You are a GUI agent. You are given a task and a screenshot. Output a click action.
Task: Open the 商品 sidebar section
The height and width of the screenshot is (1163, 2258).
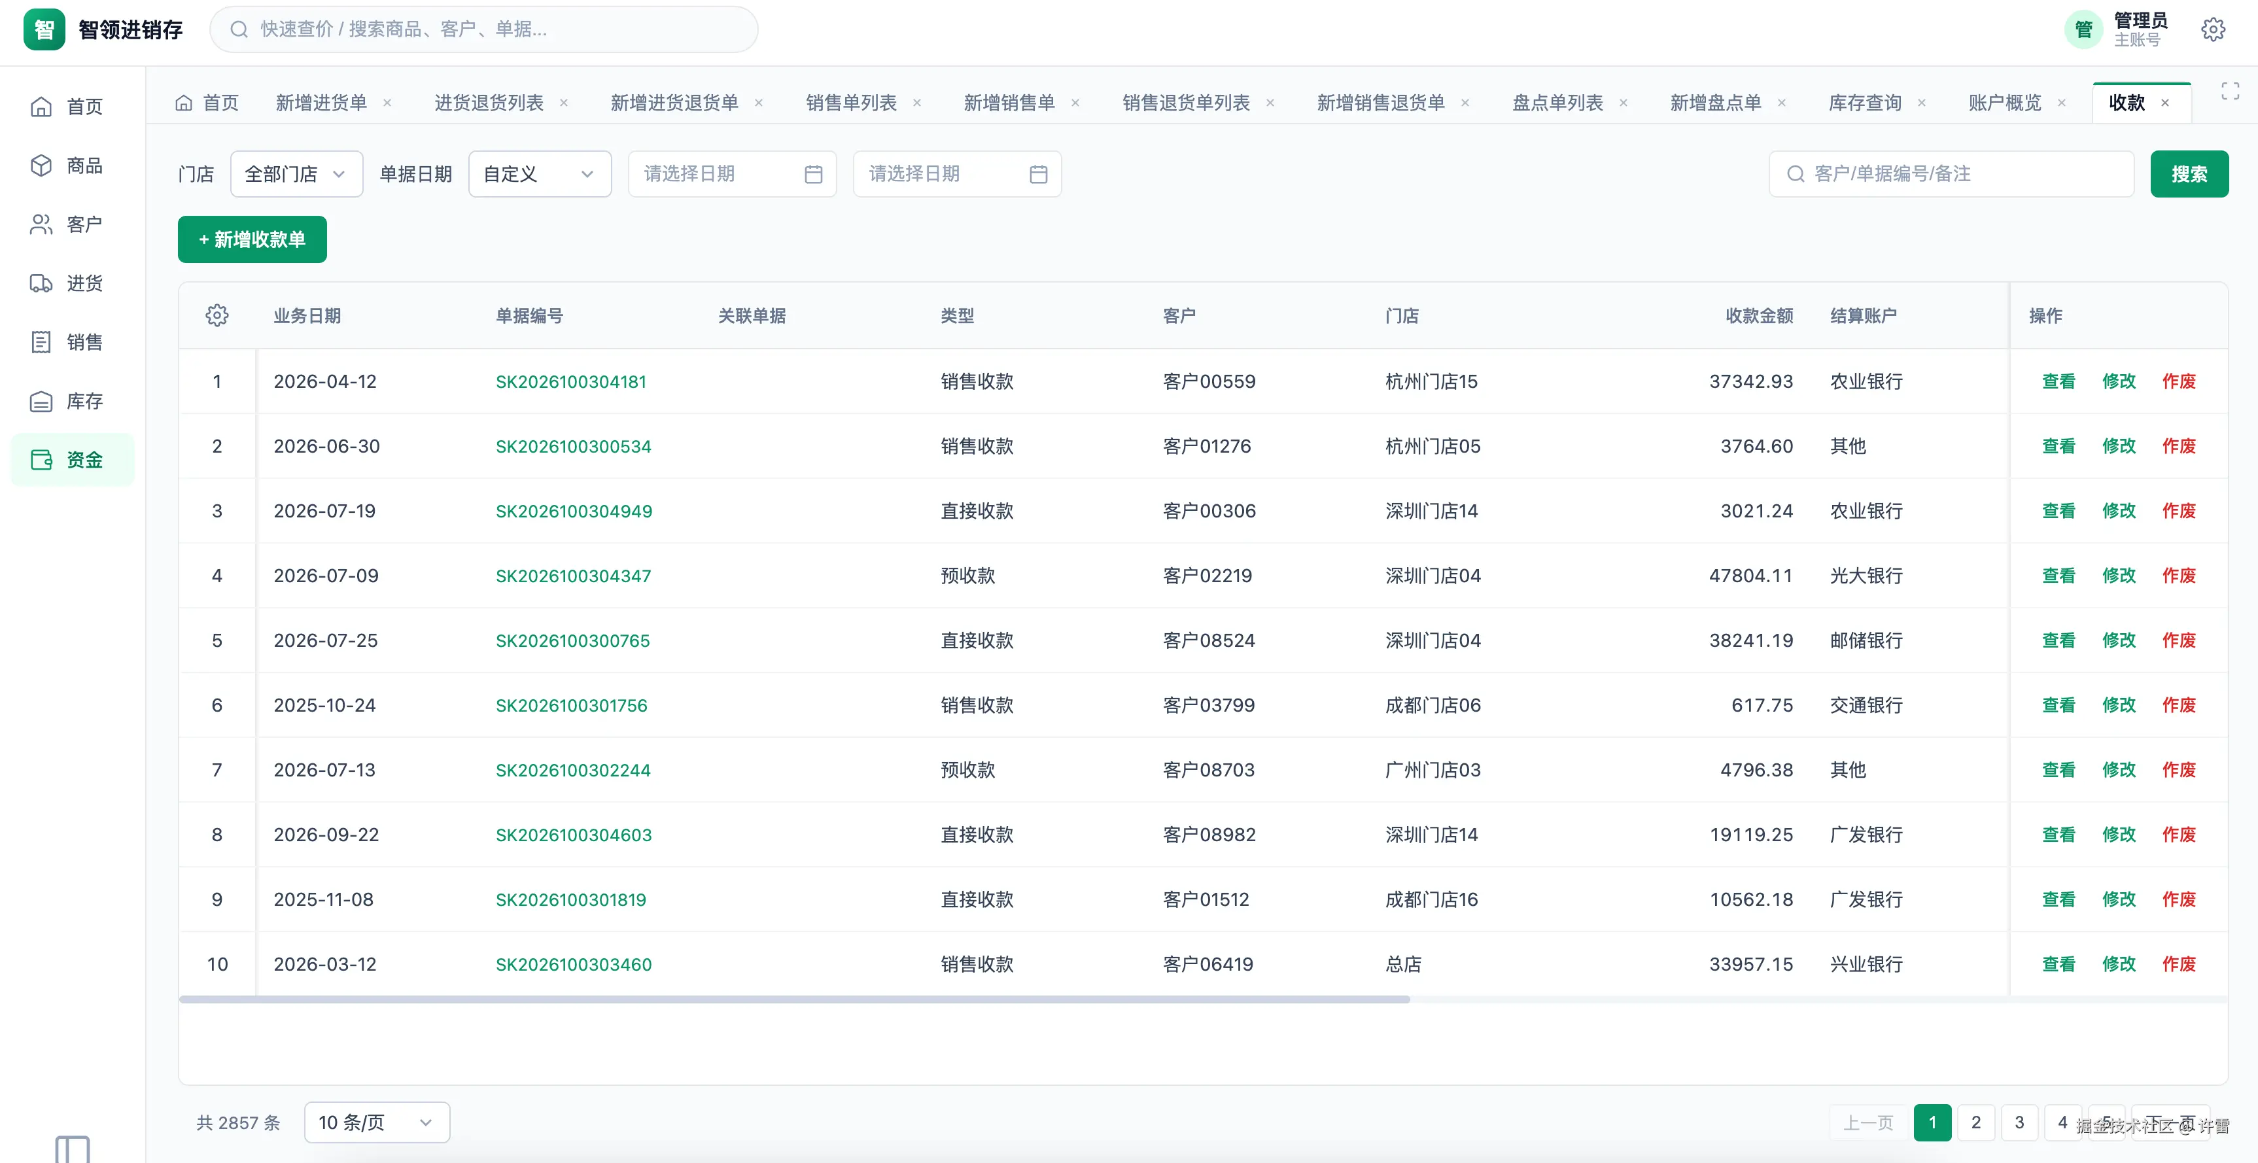pos(72,165)
